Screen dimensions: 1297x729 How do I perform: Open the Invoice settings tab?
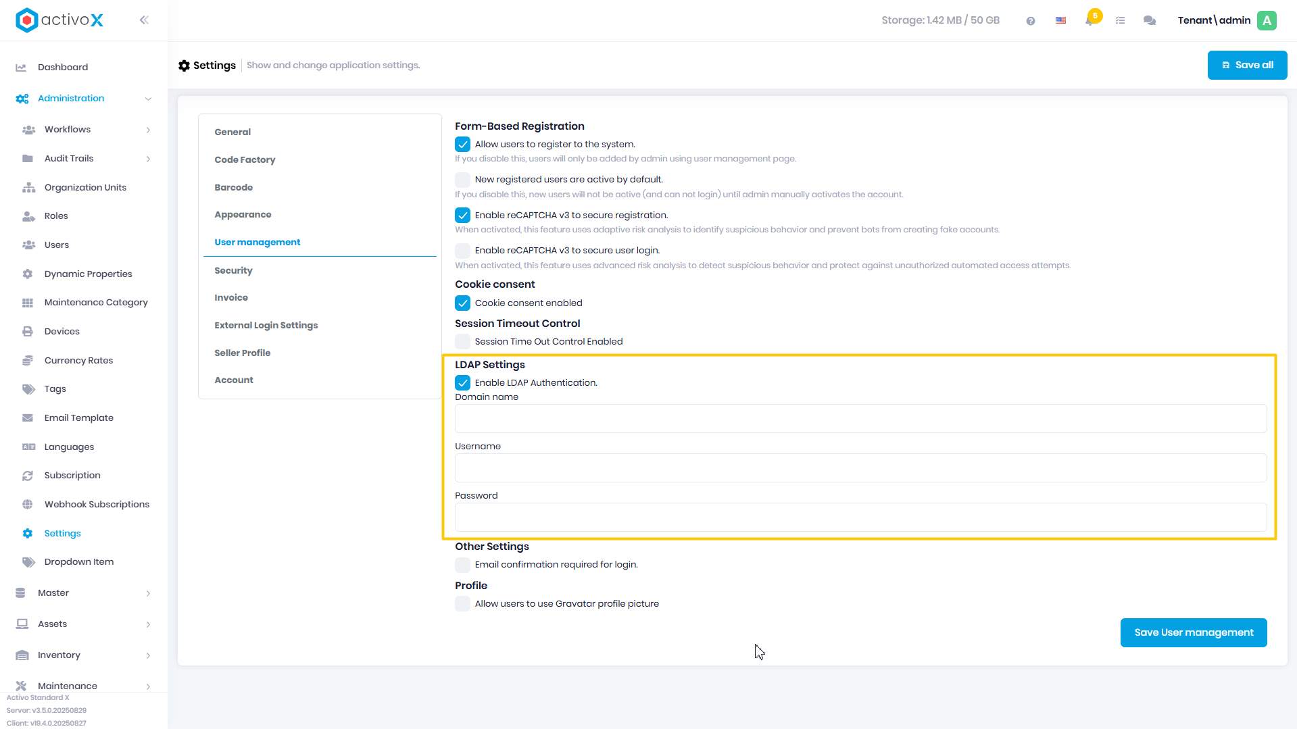tap(231, 298)
